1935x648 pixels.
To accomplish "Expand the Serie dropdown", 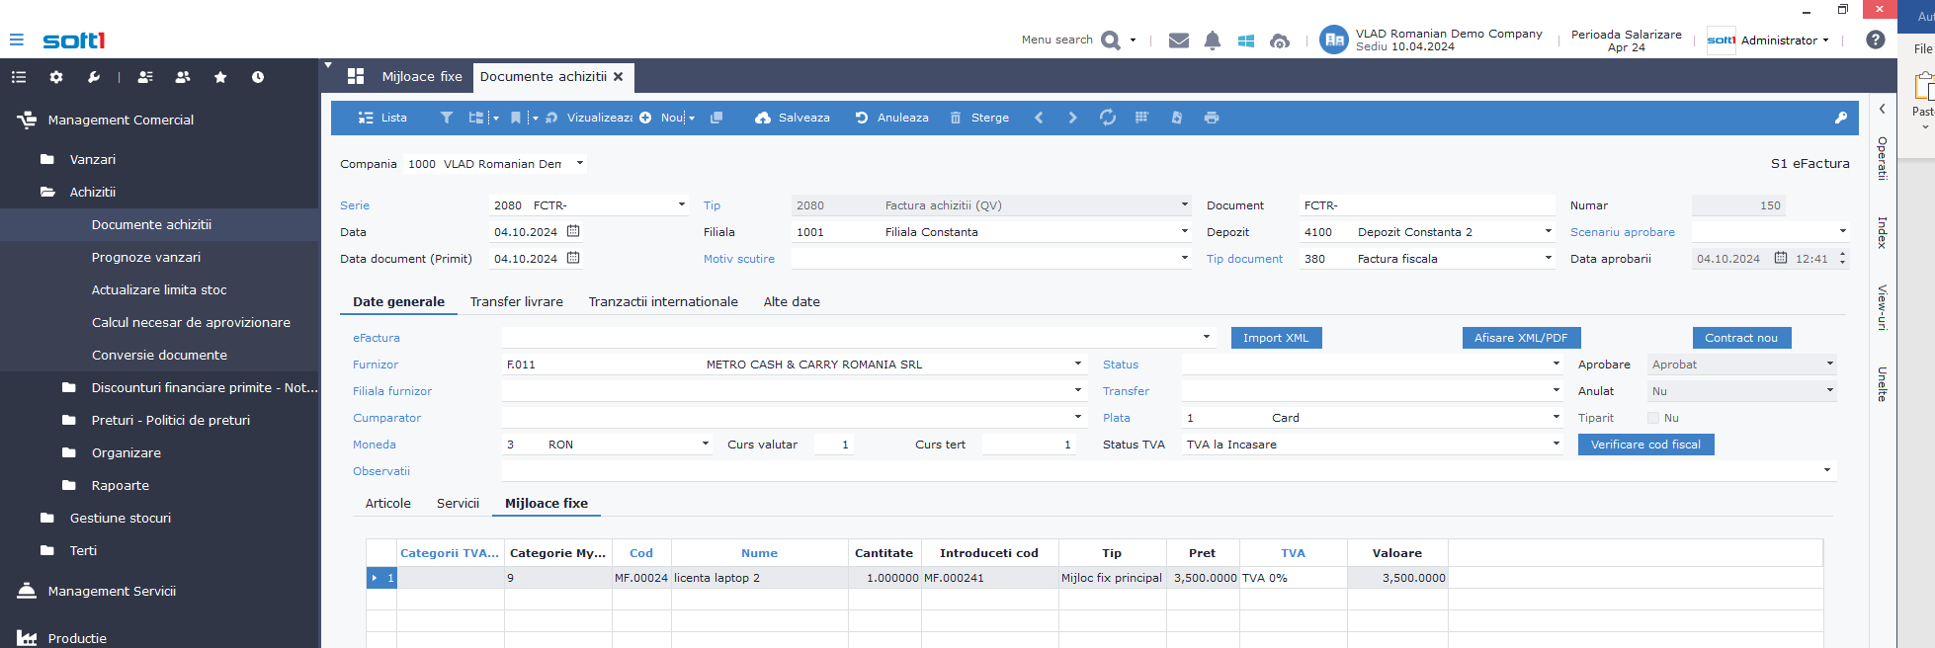I will (x=682, y=204).
